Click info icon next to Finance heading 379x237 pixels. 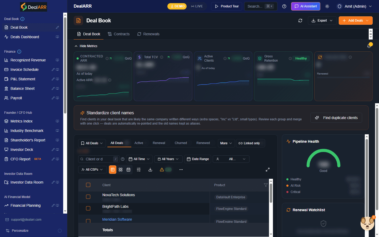[19, 52]
